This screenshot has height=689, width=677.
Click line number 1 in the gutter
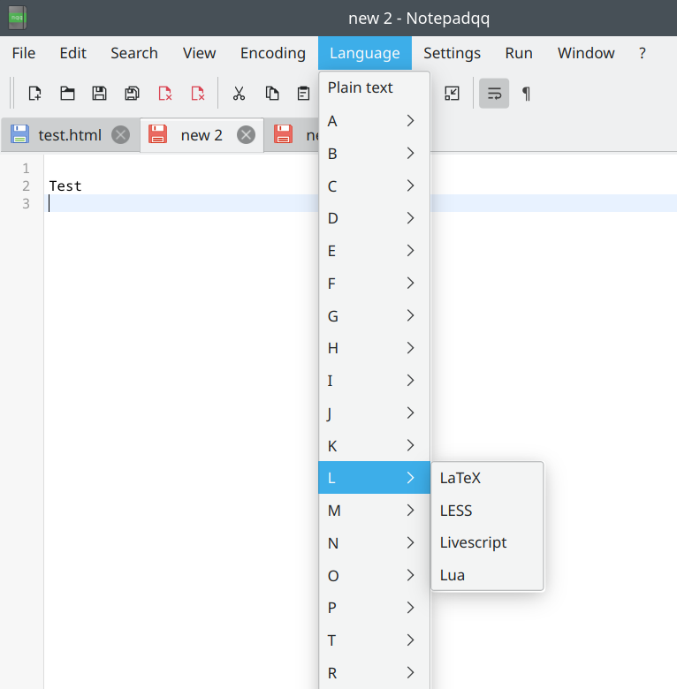pos(26,169)
